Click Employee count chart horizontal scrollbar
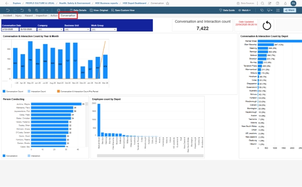The image size is (302, 187). tap(150, 156)
